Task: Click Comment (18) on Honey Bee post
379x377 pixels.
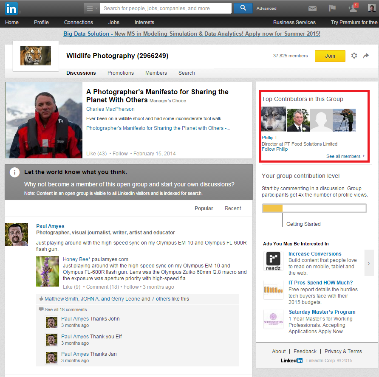Action: [103, 287]
